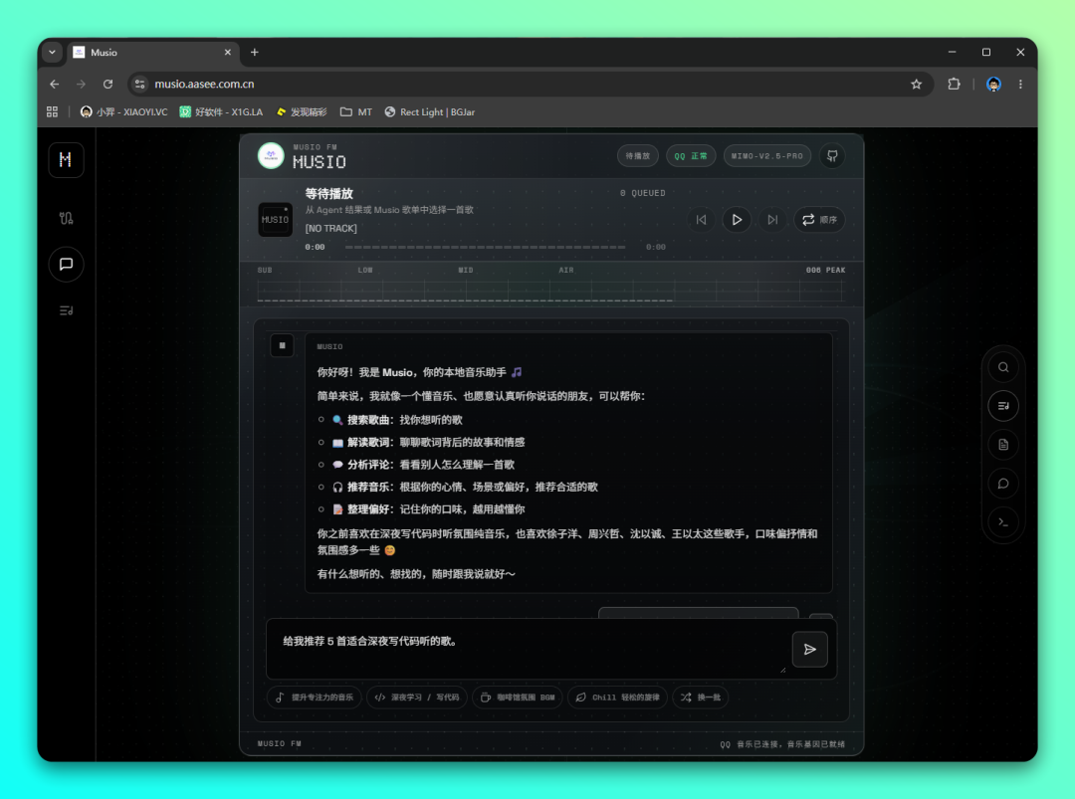Open the 发现精彩 bookmark

[302, 111]
